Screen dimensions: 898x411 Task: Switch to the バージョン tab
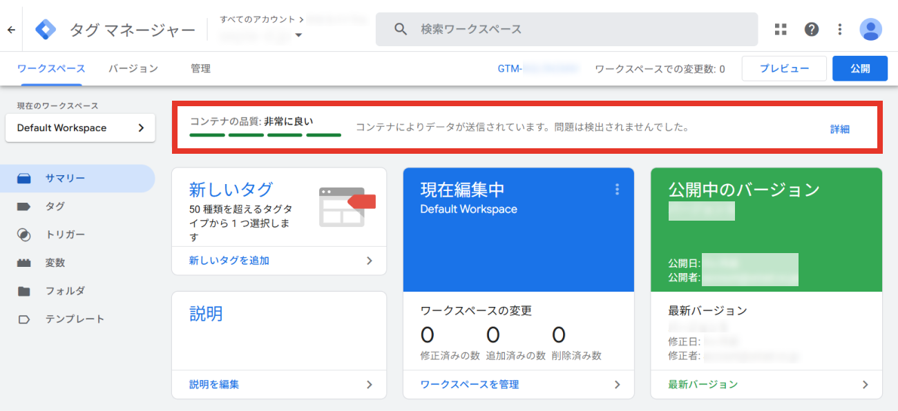[133, 68]
